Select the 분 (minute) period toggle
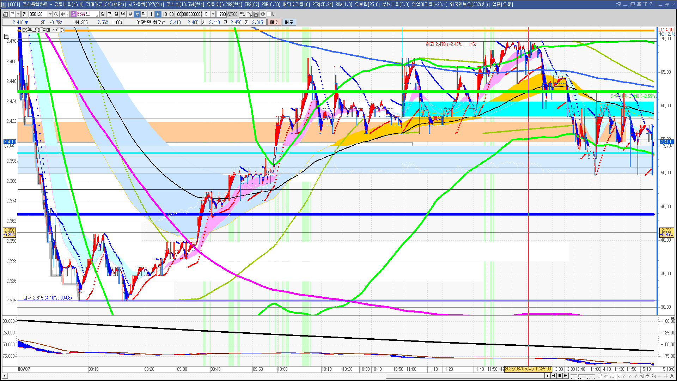This screenshot has width=677, height=381. coord(130,14)
